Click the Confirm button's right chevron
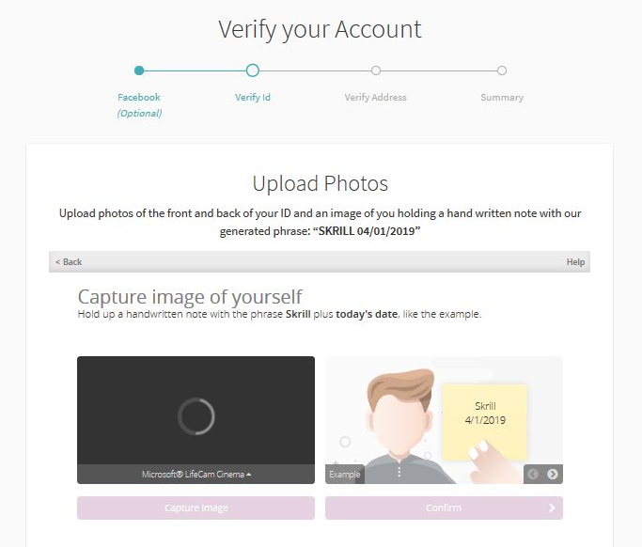The height and width of the screenshot is (547, 642). 552,508
